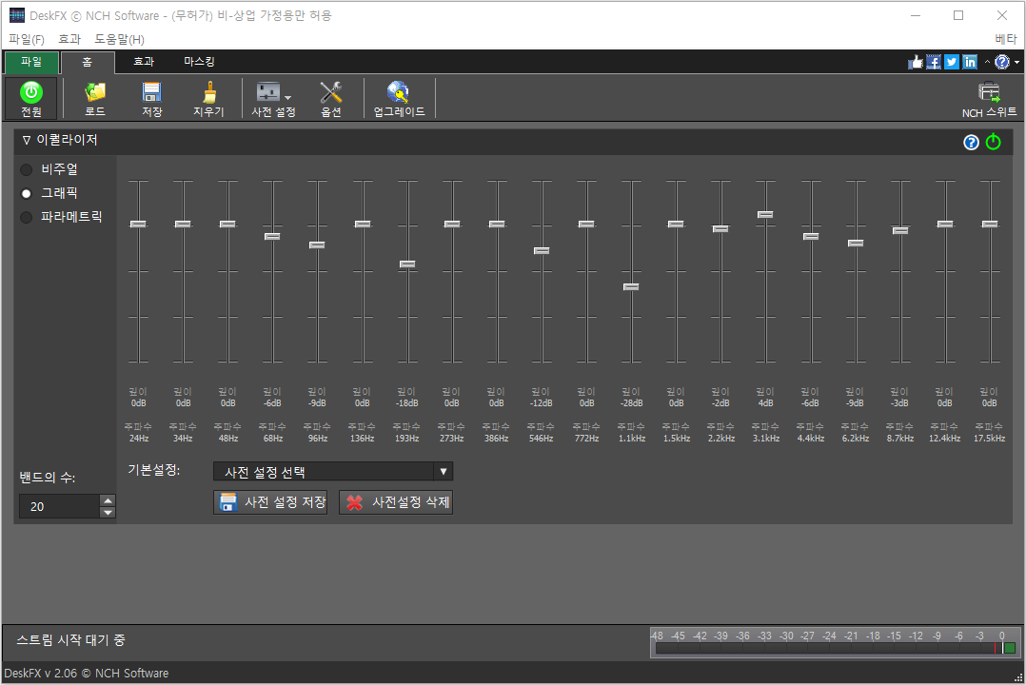
Task: Click the 업그레이드 icon
Action: point(399,92)
